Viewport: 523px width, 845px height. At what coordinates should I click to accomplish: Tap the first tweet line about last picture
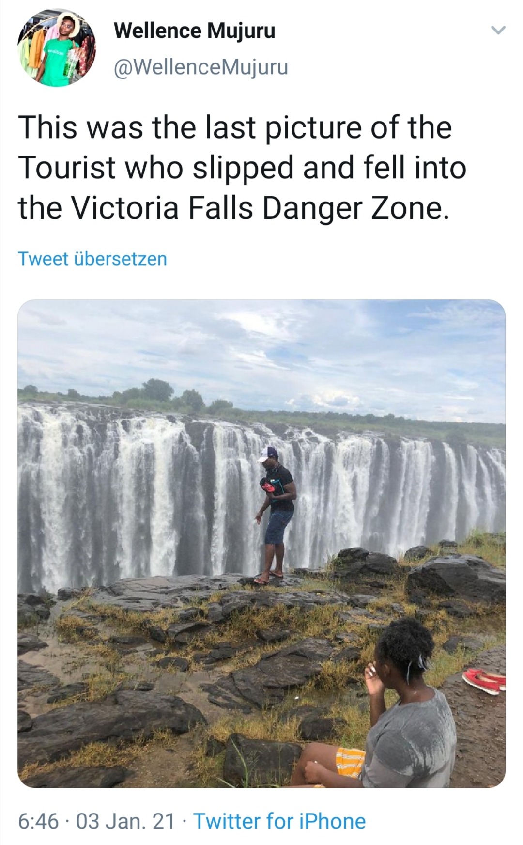tap(235, 127)
